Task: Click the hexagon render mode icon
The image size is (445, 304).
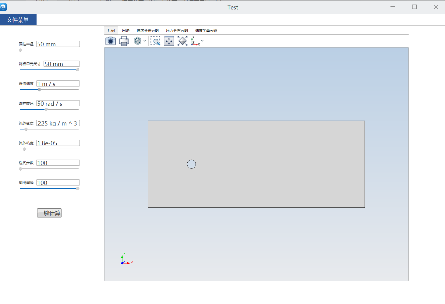Action: (x=138, y=41)
